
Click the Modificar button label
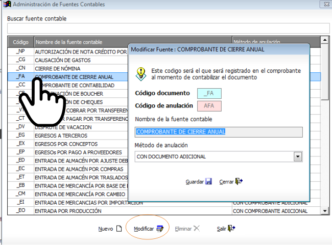144,229
